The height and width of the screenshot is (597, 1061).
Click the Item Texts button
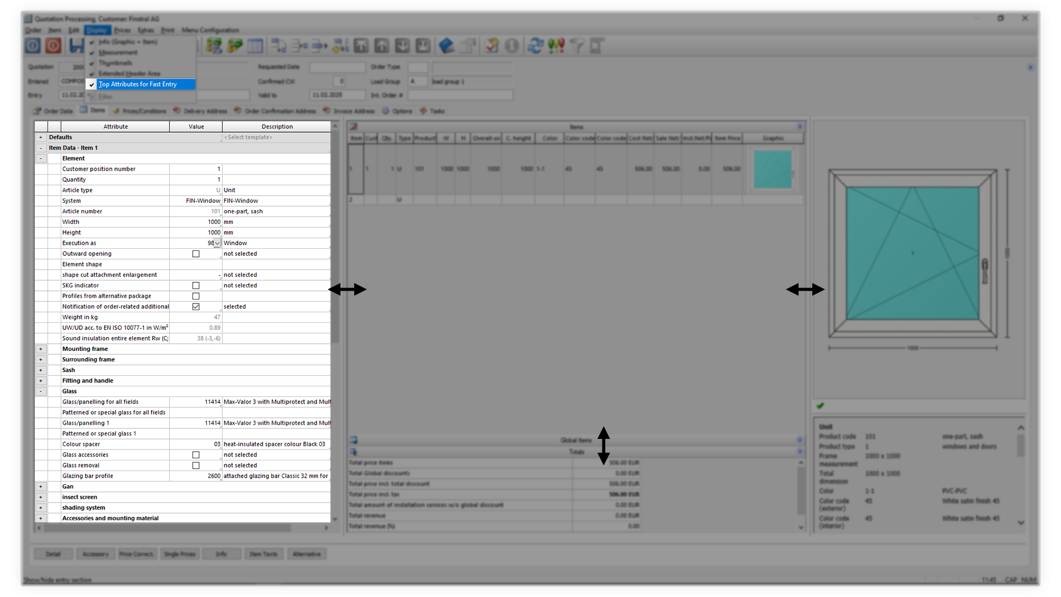point(264,554)
